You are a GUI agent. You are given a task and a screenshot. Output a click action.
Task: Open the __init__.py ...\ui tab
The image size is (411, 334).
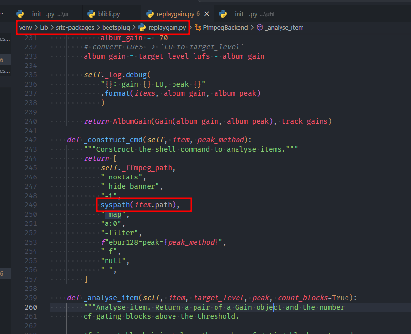[47, 14]
